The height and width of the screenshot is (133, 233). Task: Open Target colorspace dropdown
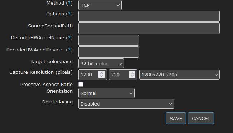[x=101, y=63]
